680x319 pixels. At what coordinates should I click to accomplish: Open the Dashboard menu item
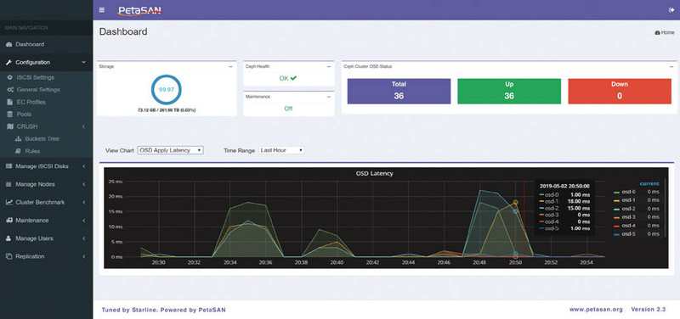coord(47,44)
